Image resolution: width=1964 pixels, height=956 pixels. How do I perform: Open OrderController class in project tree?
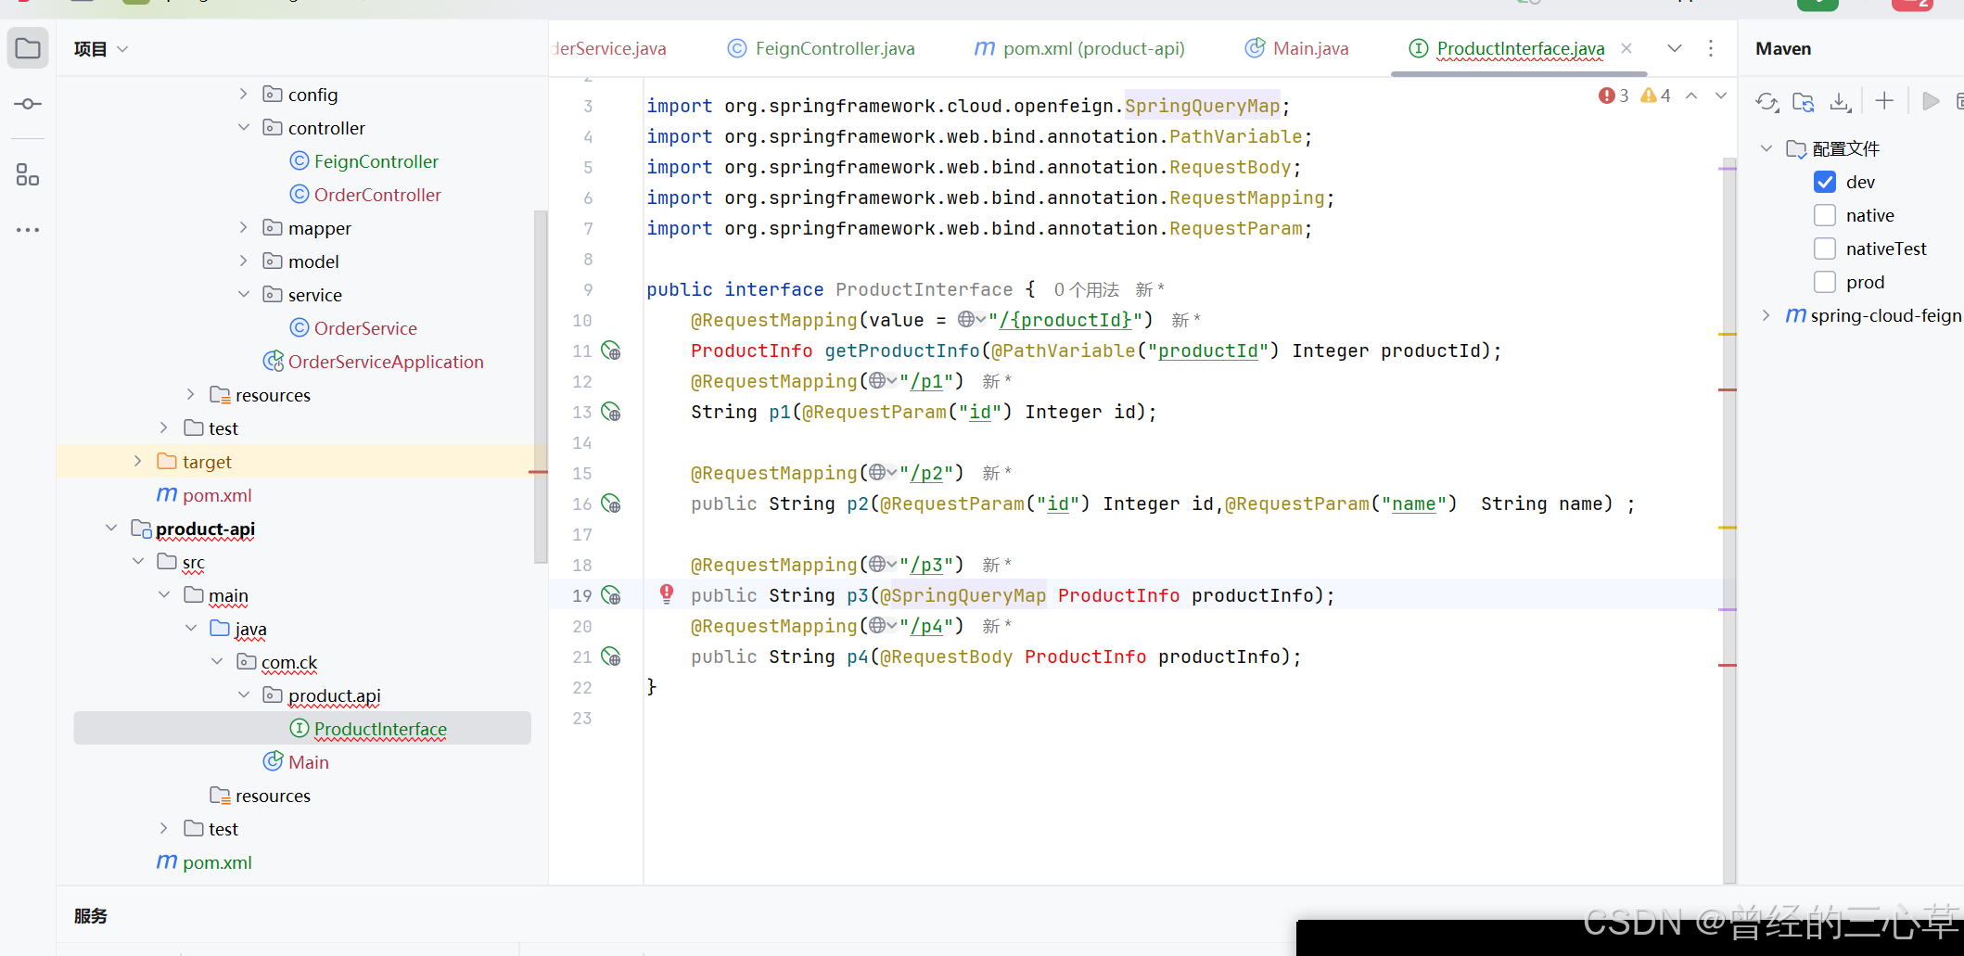click(x=365, y=195)
